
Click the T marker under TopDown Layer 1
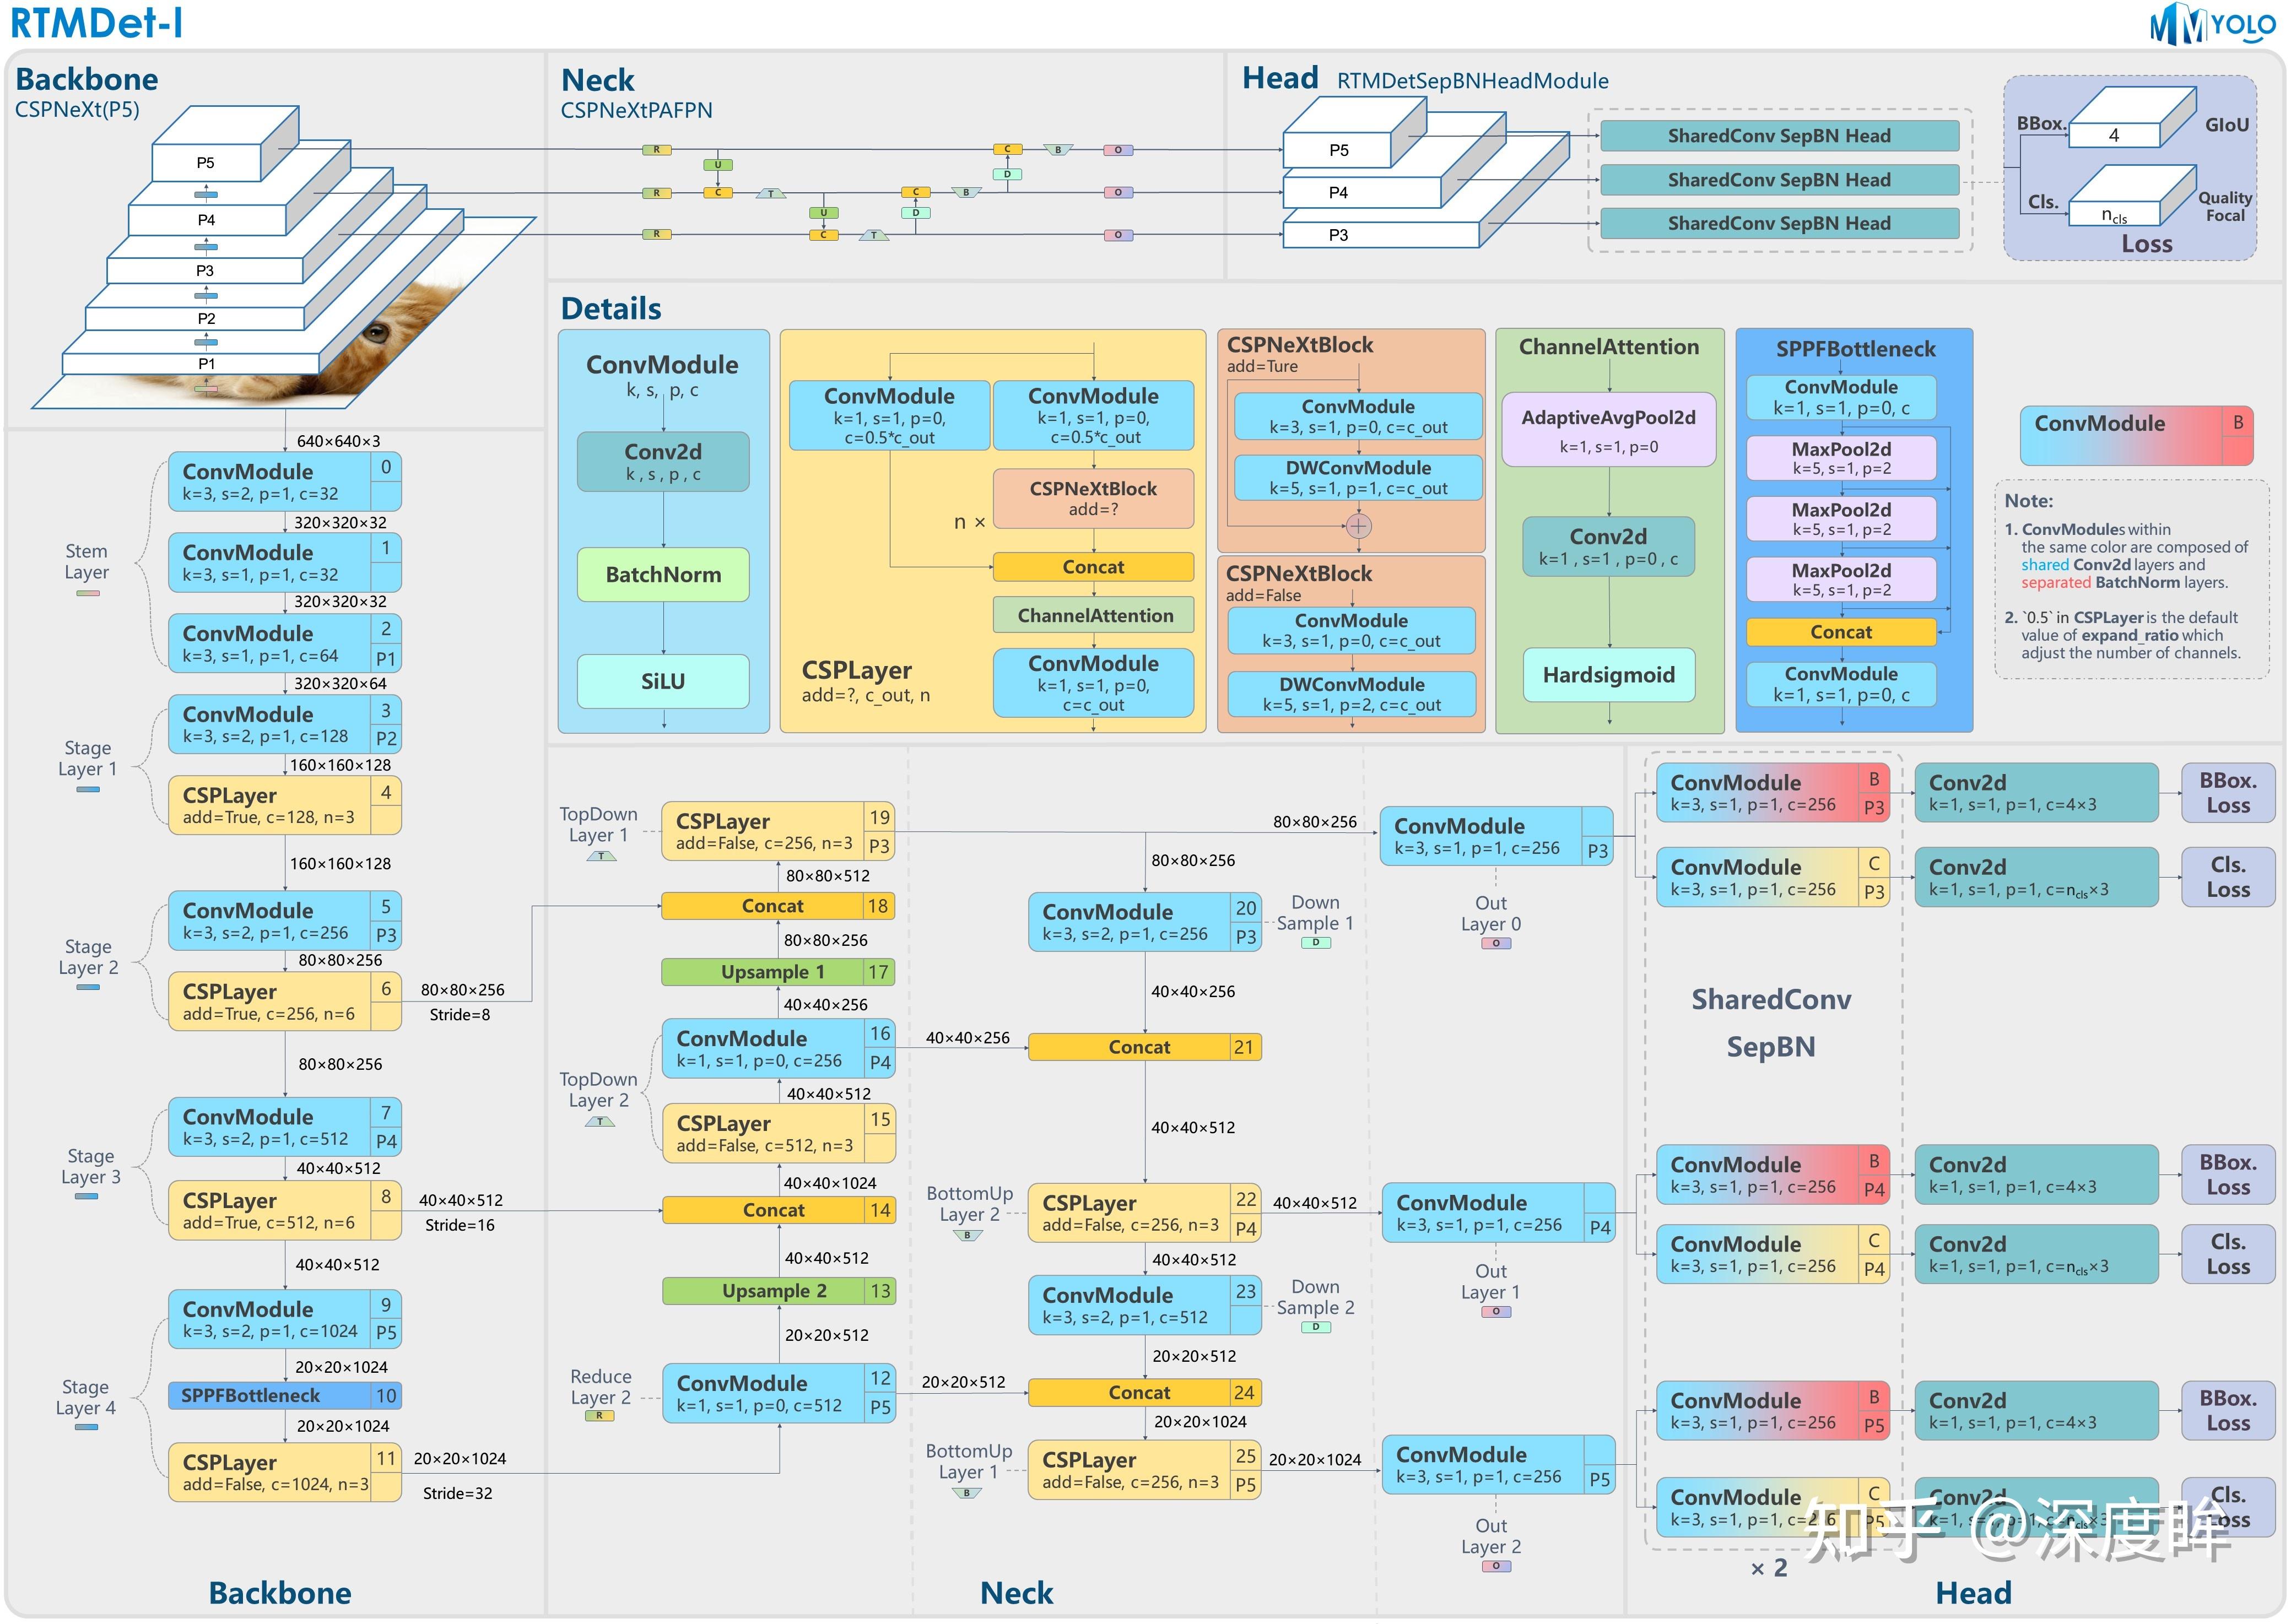click(x=600, y=856)
